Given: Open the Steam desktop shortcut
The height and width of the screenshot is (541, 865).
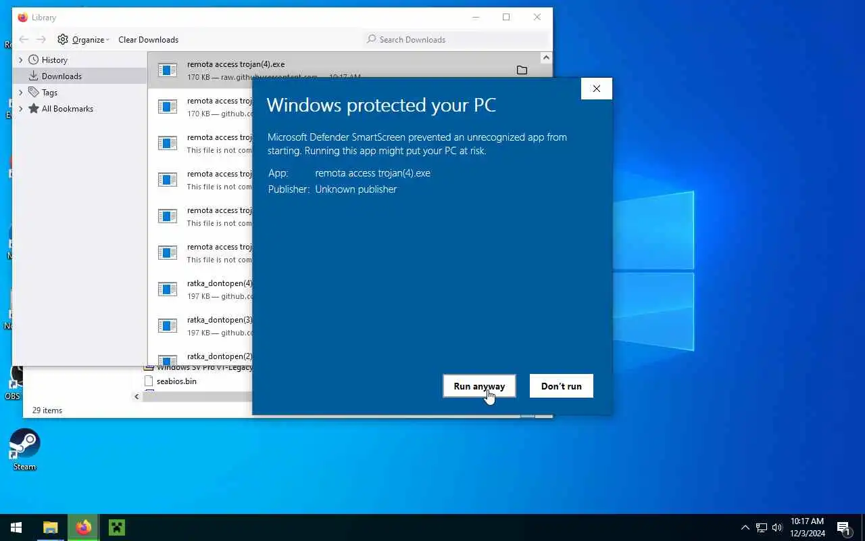Looking at the screenshot, I should (x=24, y=449).
